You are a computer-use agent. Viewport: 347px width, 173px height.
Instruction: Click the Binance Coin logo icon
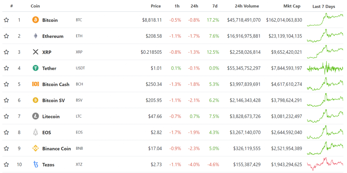pyautogui.click(x=36, y=148)
